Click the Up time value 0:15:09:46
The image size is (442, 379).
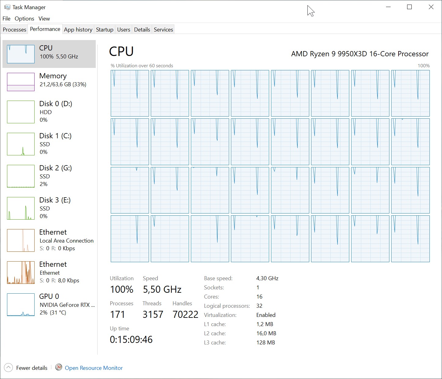(x=131, y=340)
